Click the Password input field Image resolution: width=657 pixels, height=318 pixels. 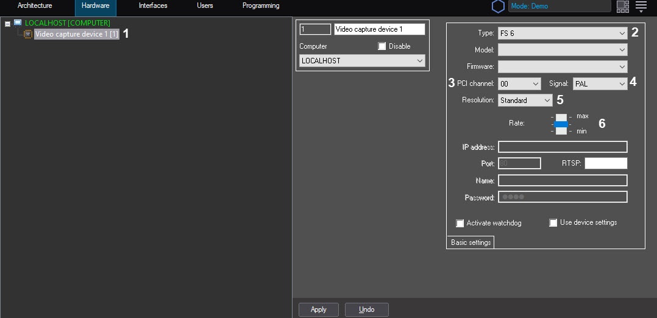(x=563, y=197)
